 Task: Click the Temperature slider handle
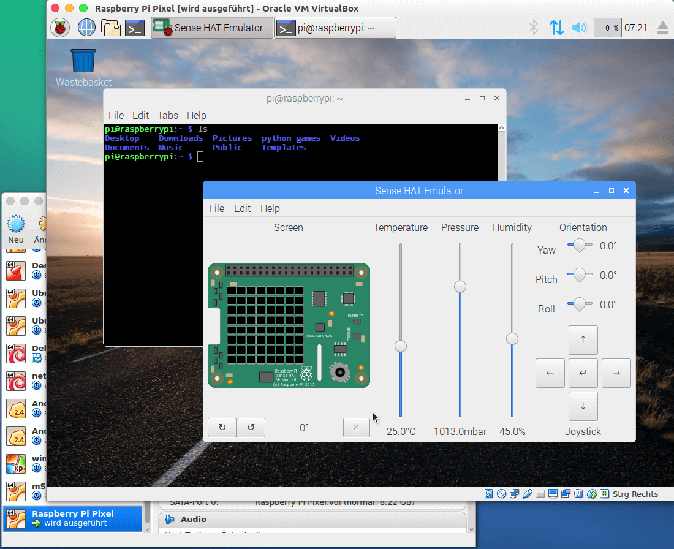tap(401, 346)
